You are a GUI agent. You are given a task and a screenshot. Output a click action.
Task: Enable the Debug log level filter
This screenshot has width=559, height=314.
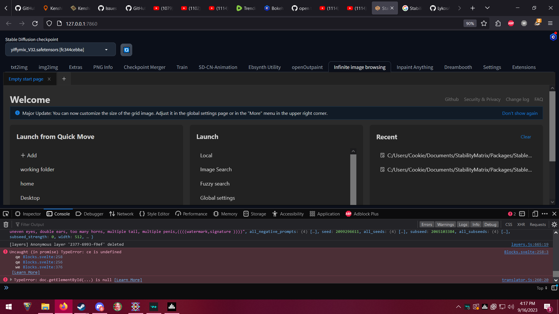click(491, 224)
